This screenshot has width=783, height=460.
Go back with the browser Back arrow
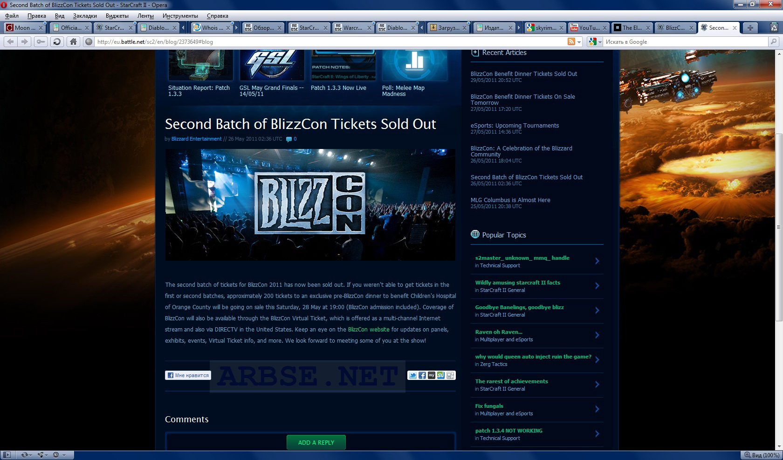(x=10, y=41)
